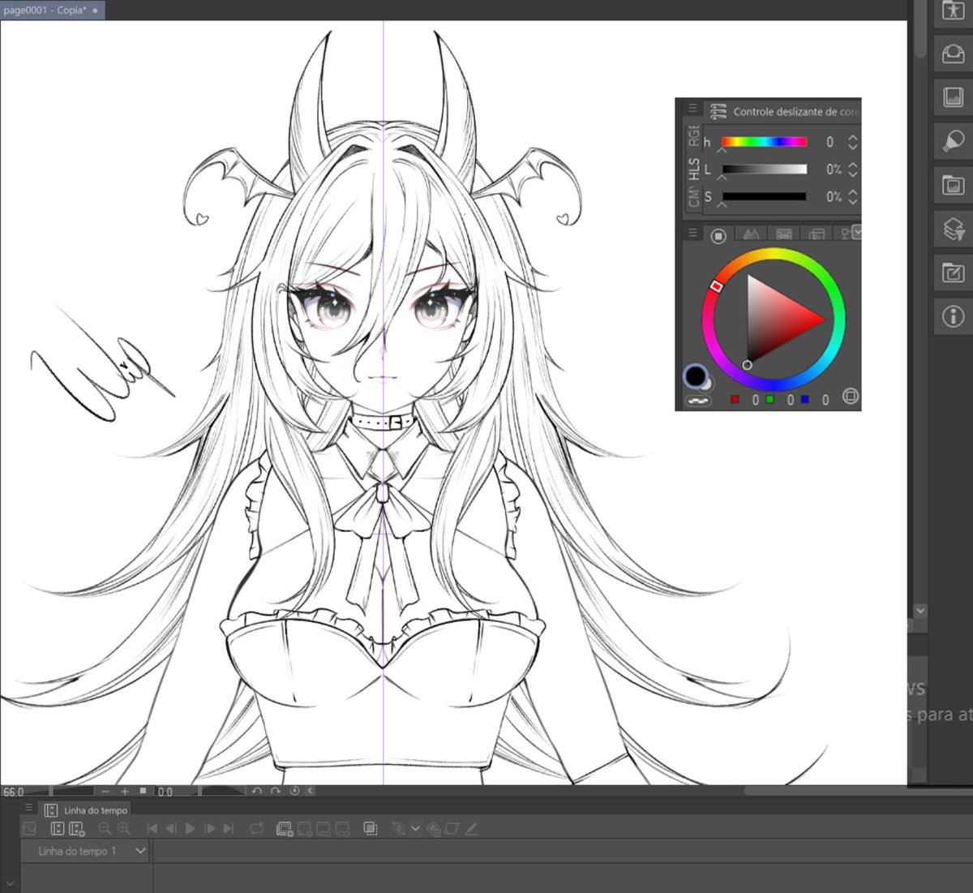Image resolution: width=973 pixels, height=893 pixels.
Task: Select the Approximate Color tab
Action: point(817,235)
